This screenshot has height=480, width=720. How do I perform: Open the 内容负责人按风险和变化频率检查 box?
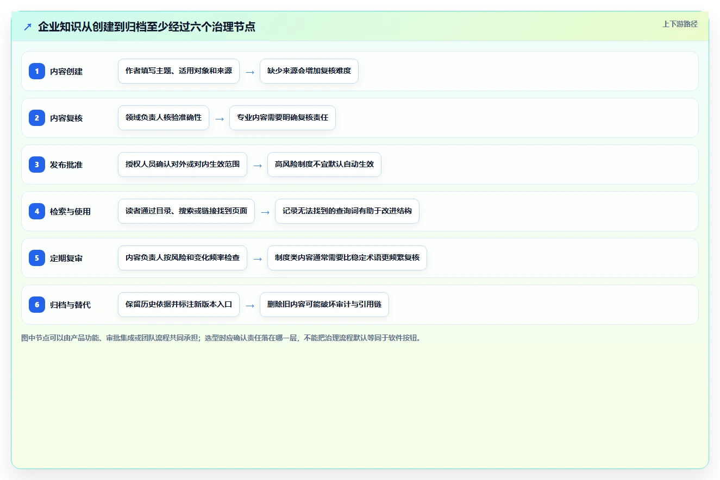point(183,258)
